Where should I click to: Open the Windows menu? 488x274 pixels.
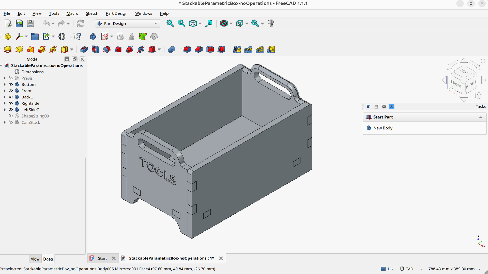tap(144, 13)
